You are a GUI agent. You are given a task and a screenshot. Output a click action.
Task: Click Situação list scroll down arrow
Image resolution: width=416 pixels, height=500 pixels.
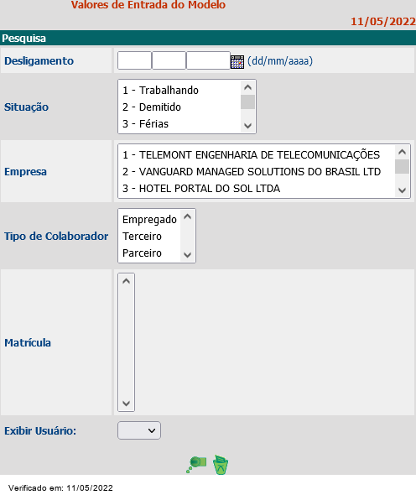(247, 126)
